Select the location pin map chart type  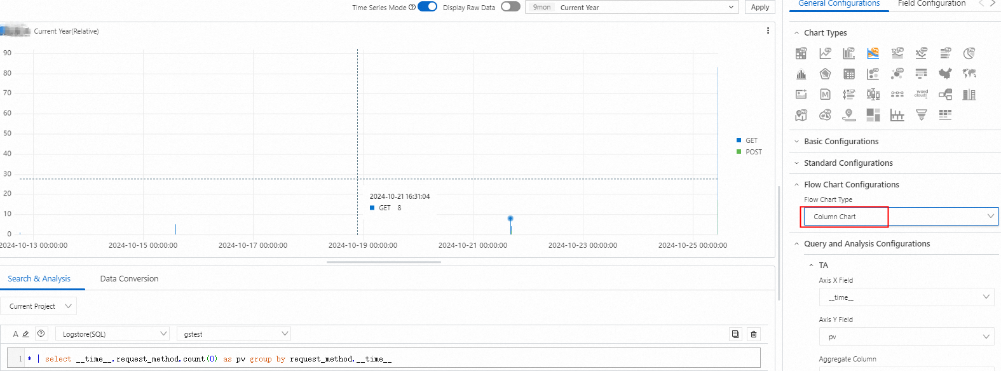point(849,115)
